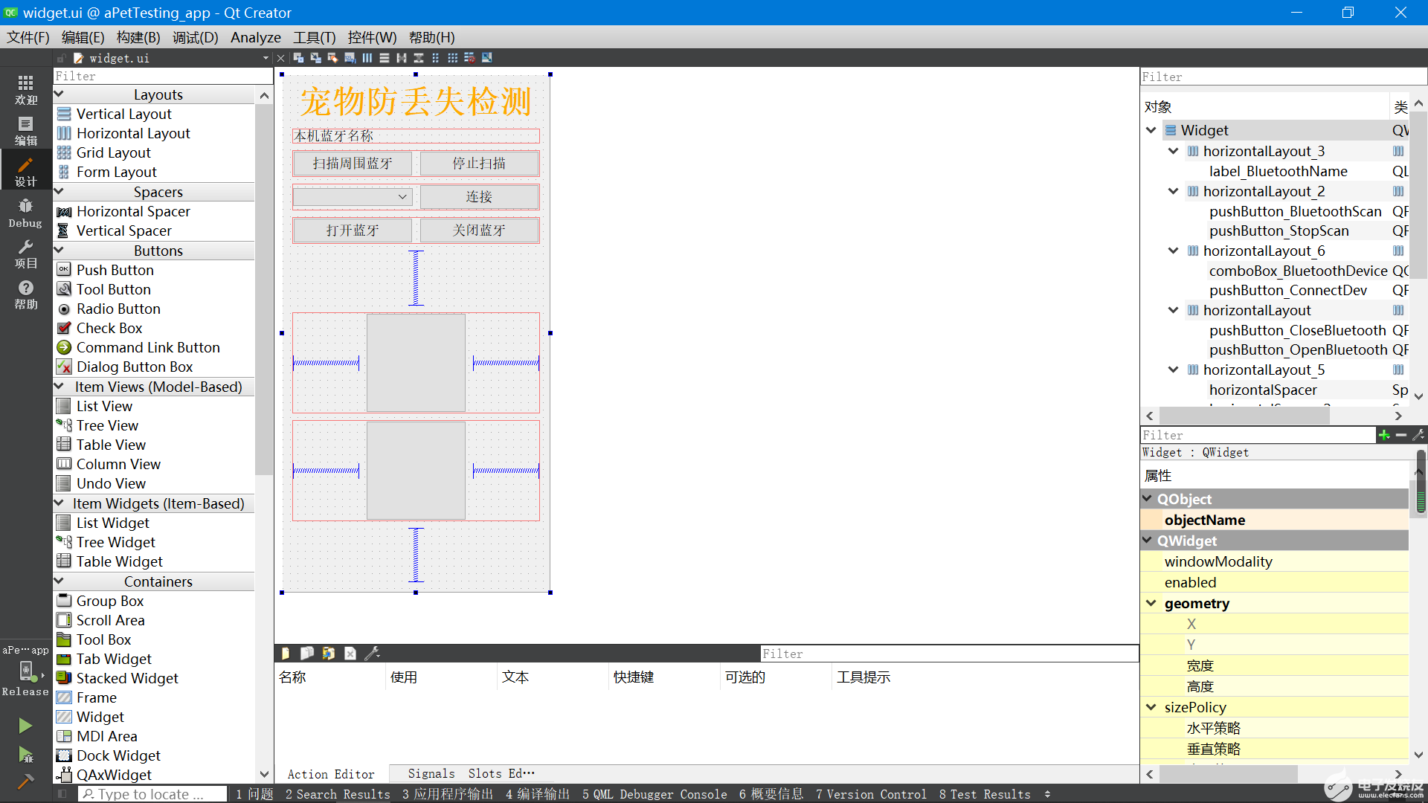This screenshot has width=1428, height=803.
Task: Click 扫描周围蓝牙 button on form
Action: (x=353, y=164)
